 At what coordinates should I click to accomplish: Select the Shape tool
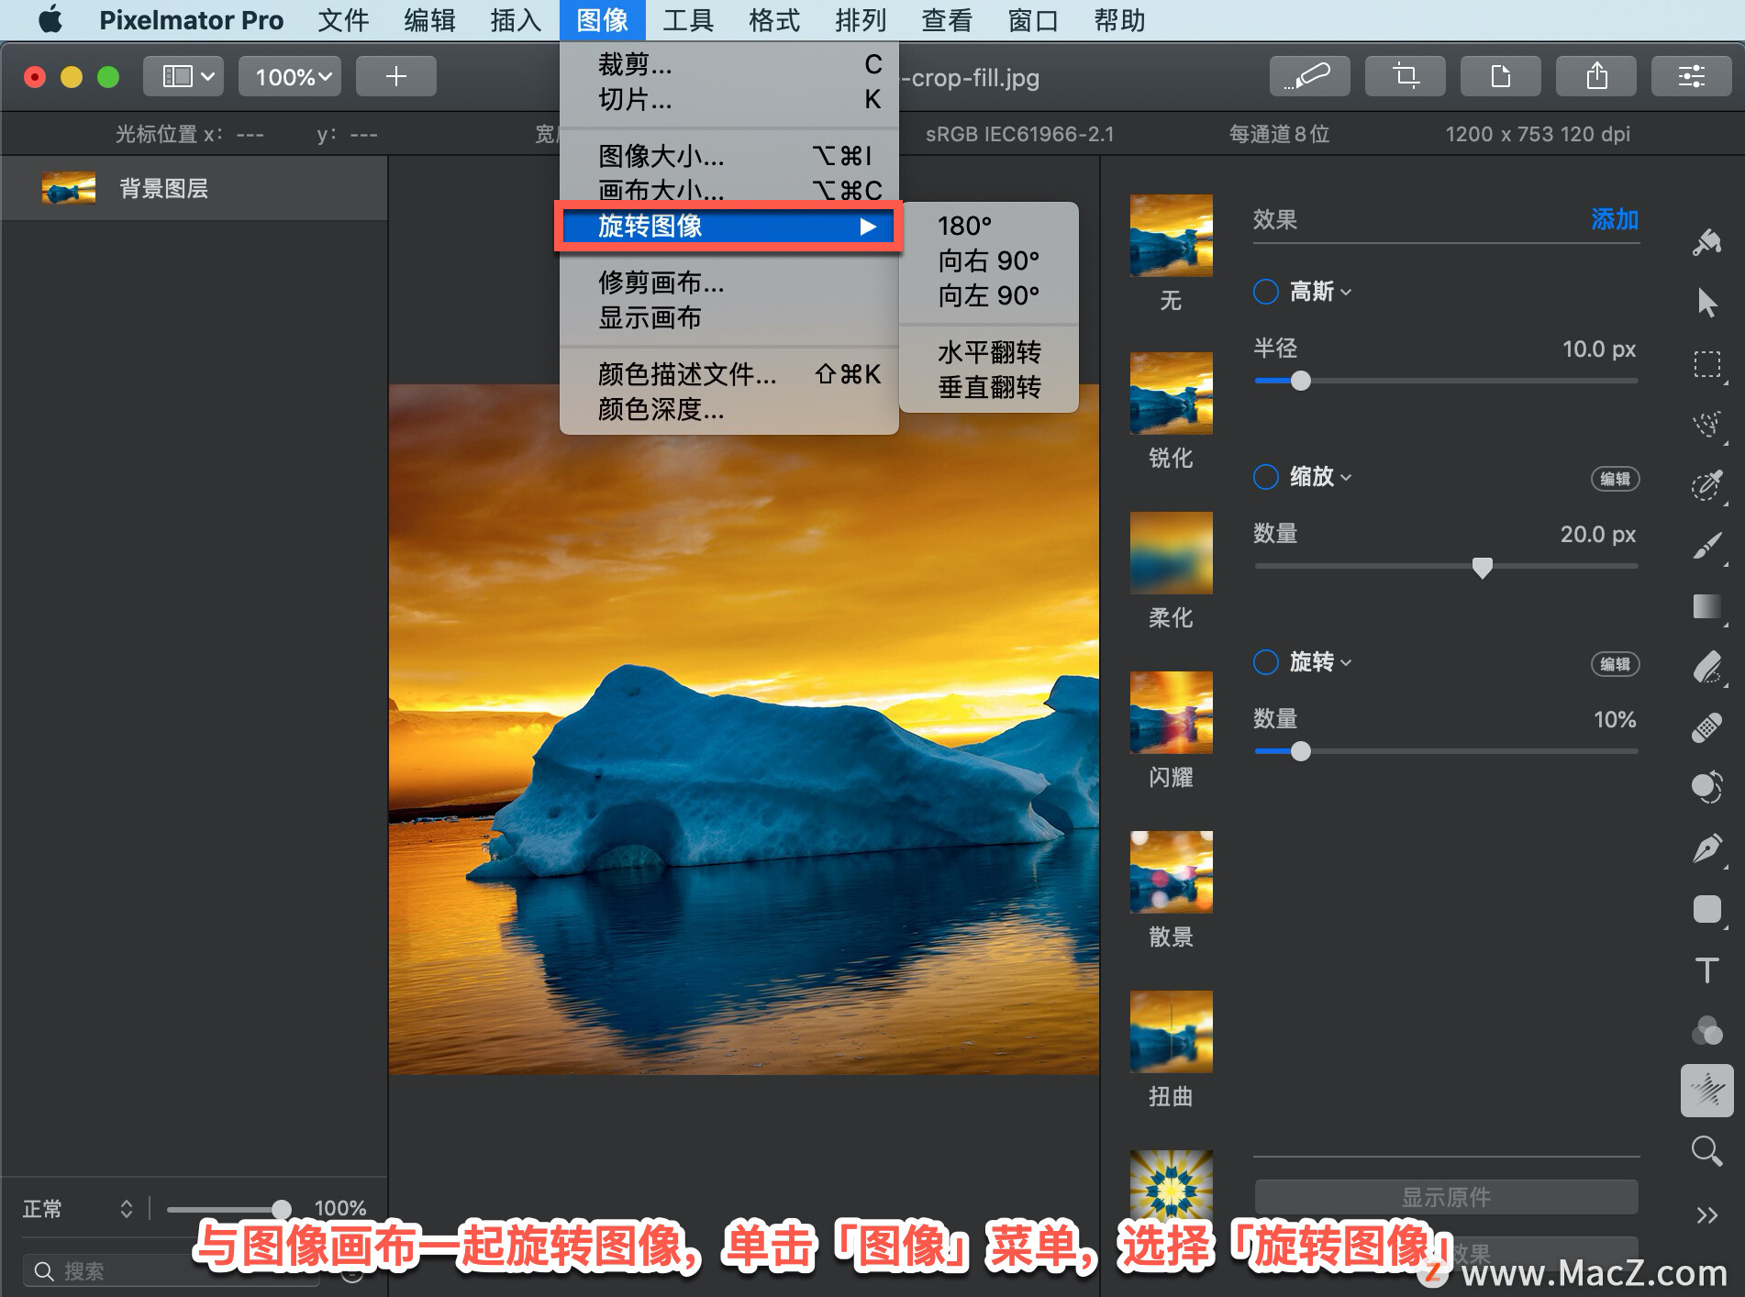[x=1706, y=909]
